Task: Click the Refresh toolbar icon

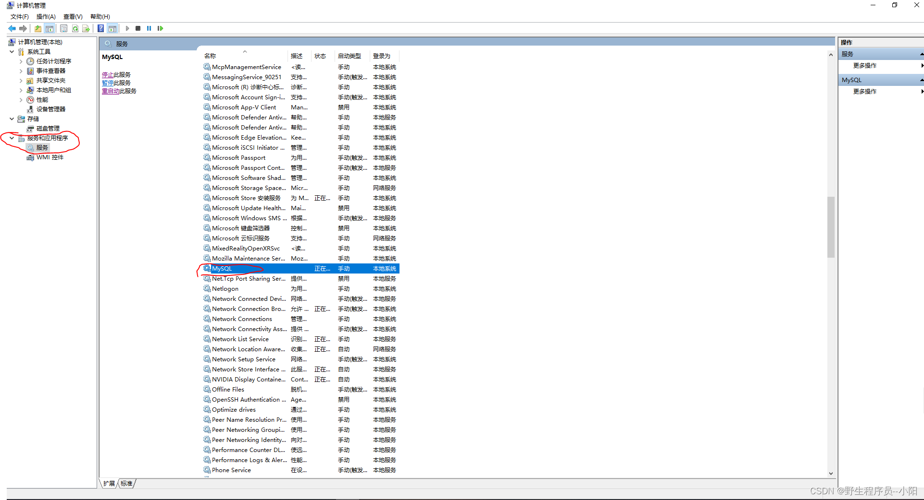Action: point(75,28)
